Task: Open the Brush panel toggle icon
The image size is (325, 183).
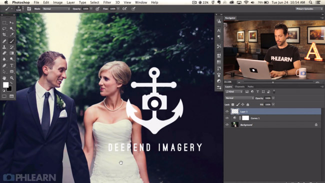Action: tap(29, 8)
